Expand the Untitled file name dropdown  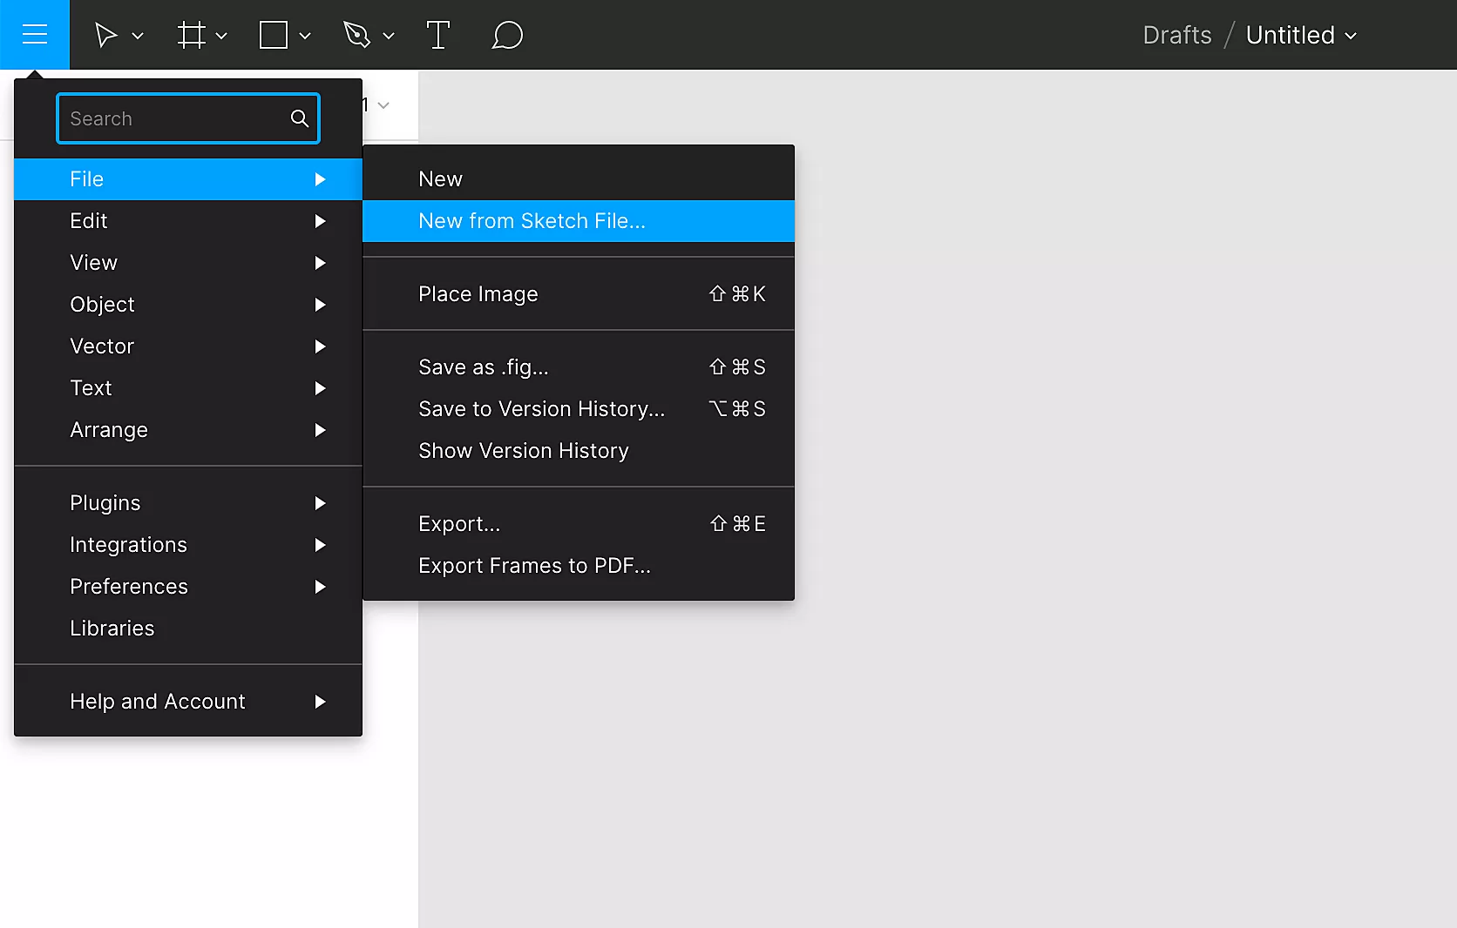[x=1351, y=37]
